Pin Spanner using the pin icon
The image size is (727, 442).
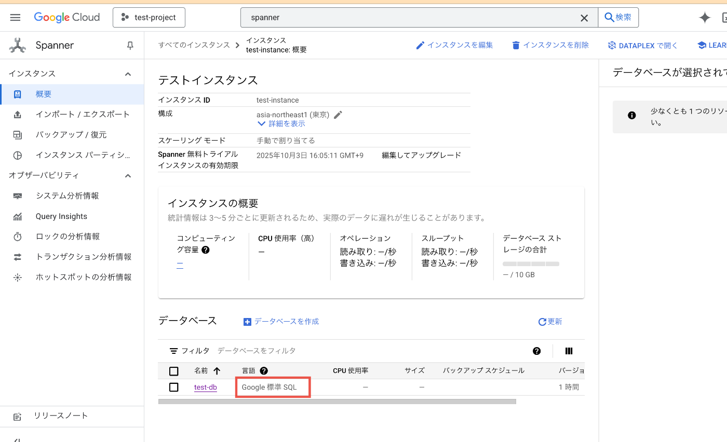pos(130,46)
